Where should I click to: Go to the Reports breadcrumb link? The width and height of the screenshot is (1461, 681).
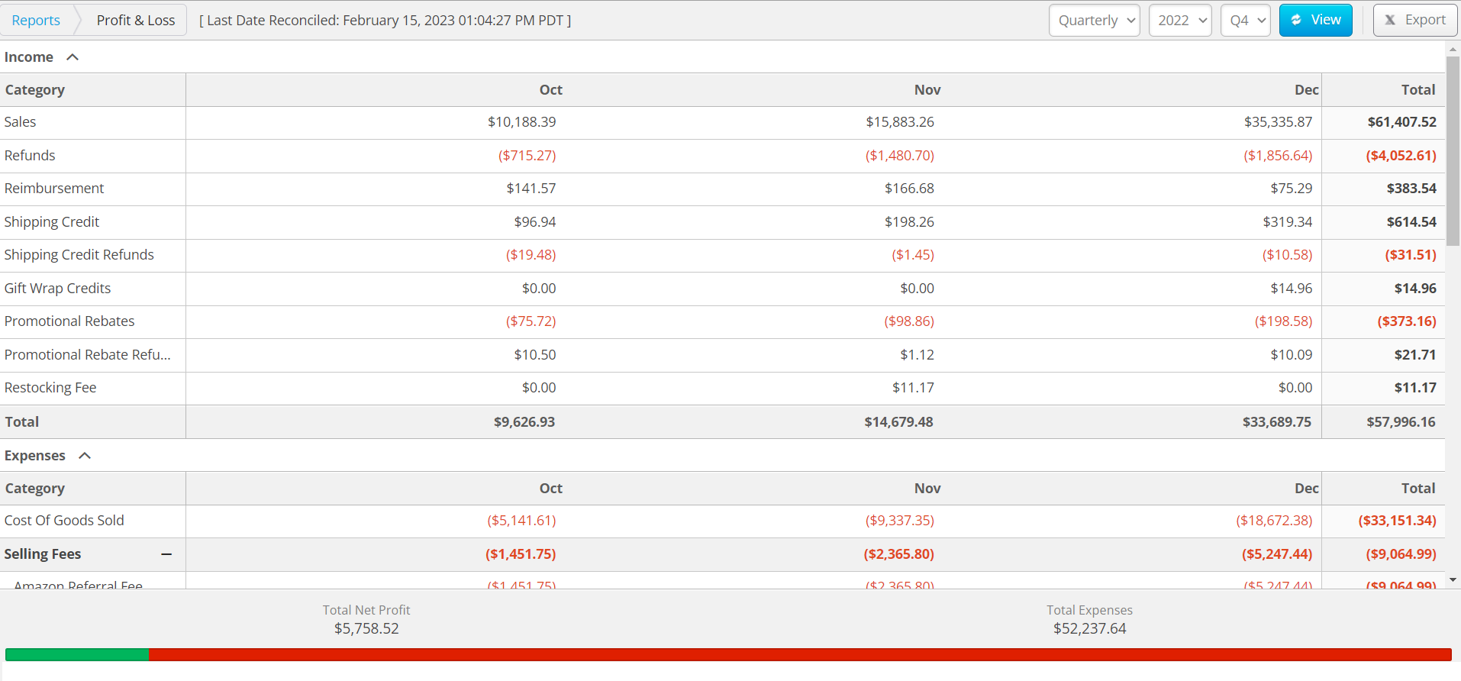click(x=36, y=21)
